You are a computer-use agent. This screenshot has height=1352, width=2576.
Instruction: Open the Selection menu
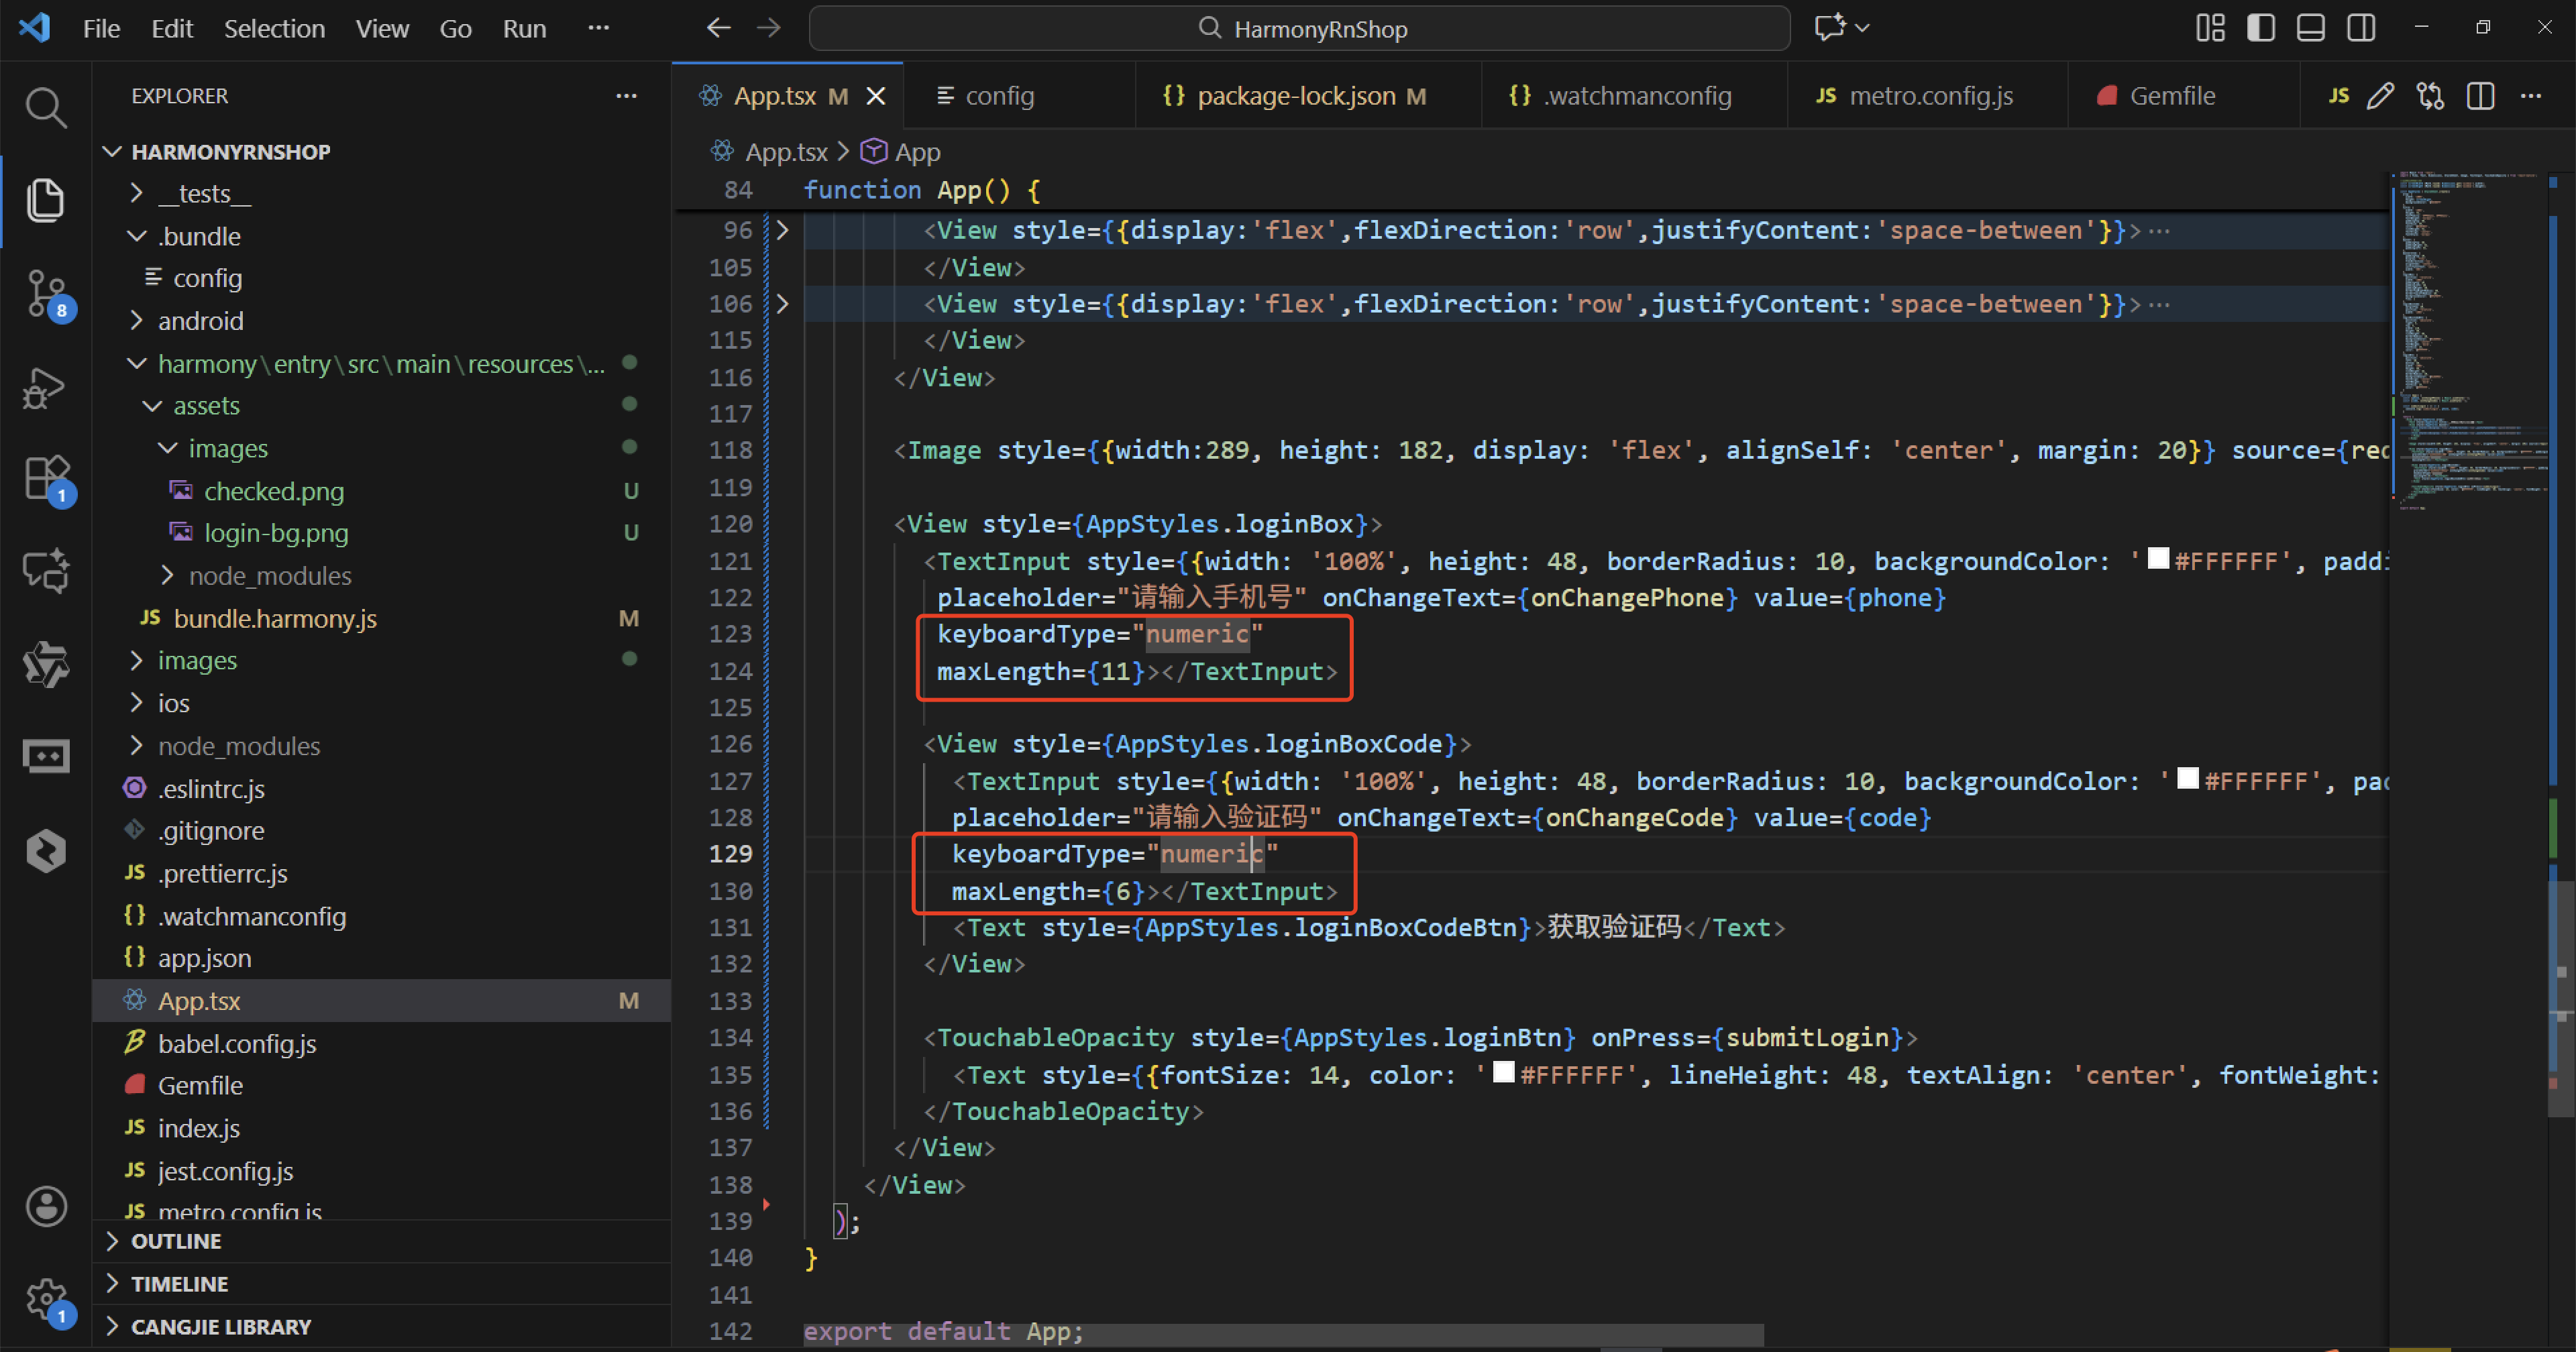[274, 28]
